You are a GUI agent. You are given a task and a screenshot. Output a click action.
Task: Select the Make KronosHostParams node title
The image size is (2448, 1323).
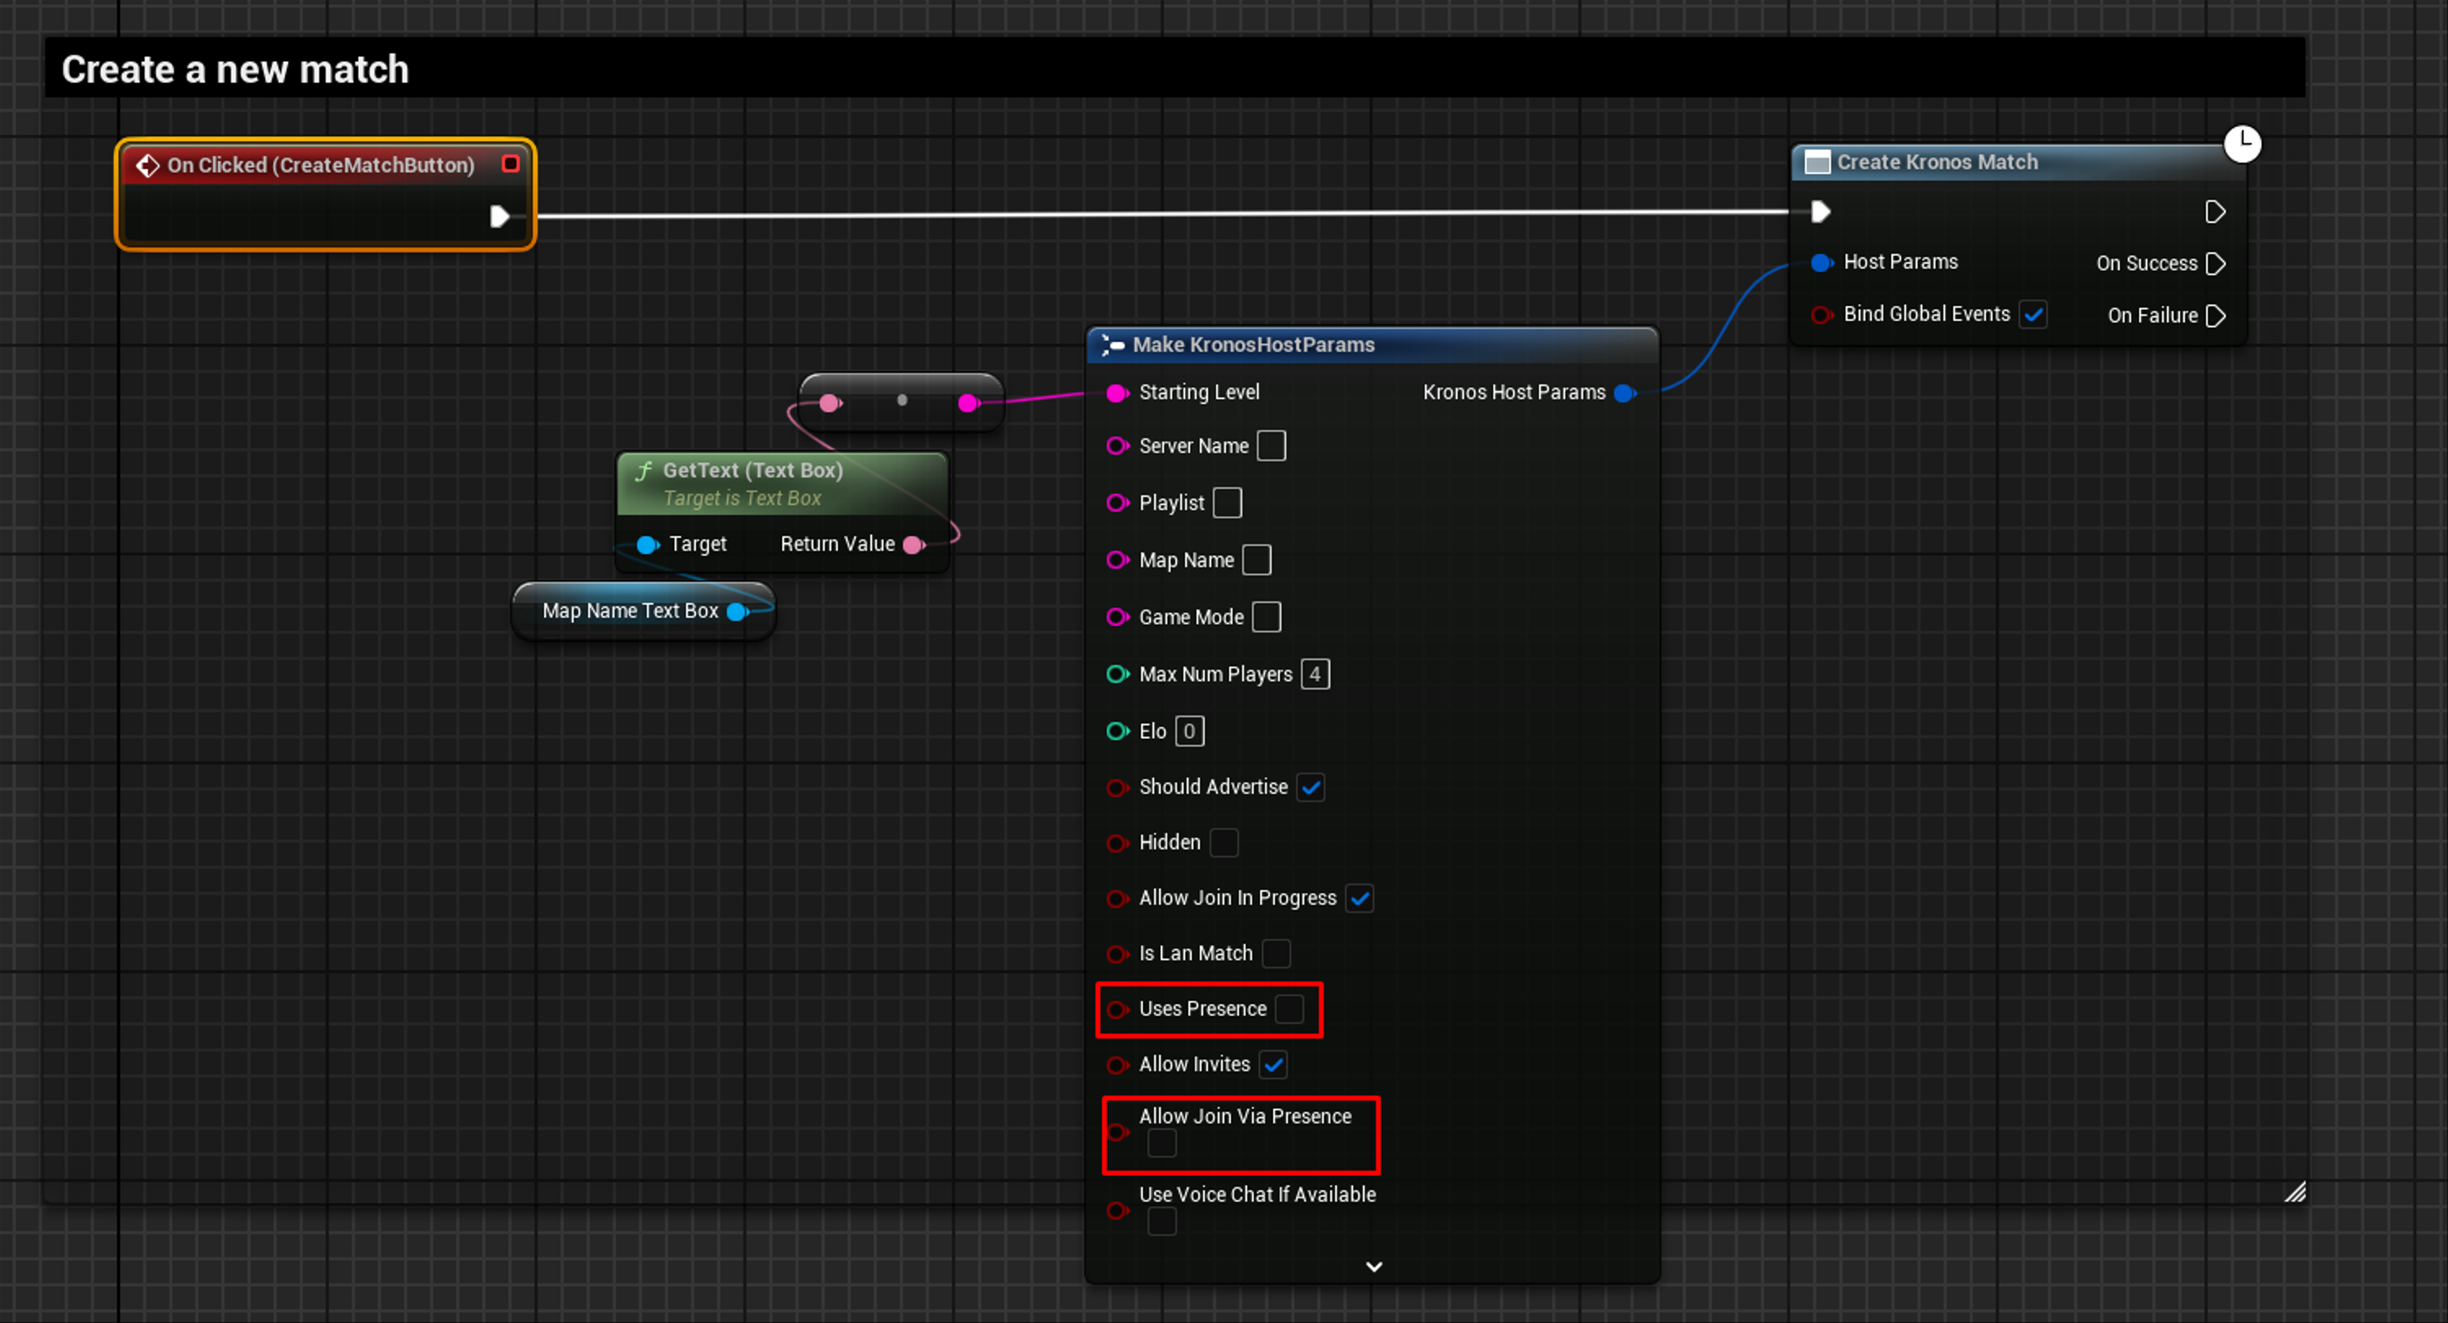1253,345
